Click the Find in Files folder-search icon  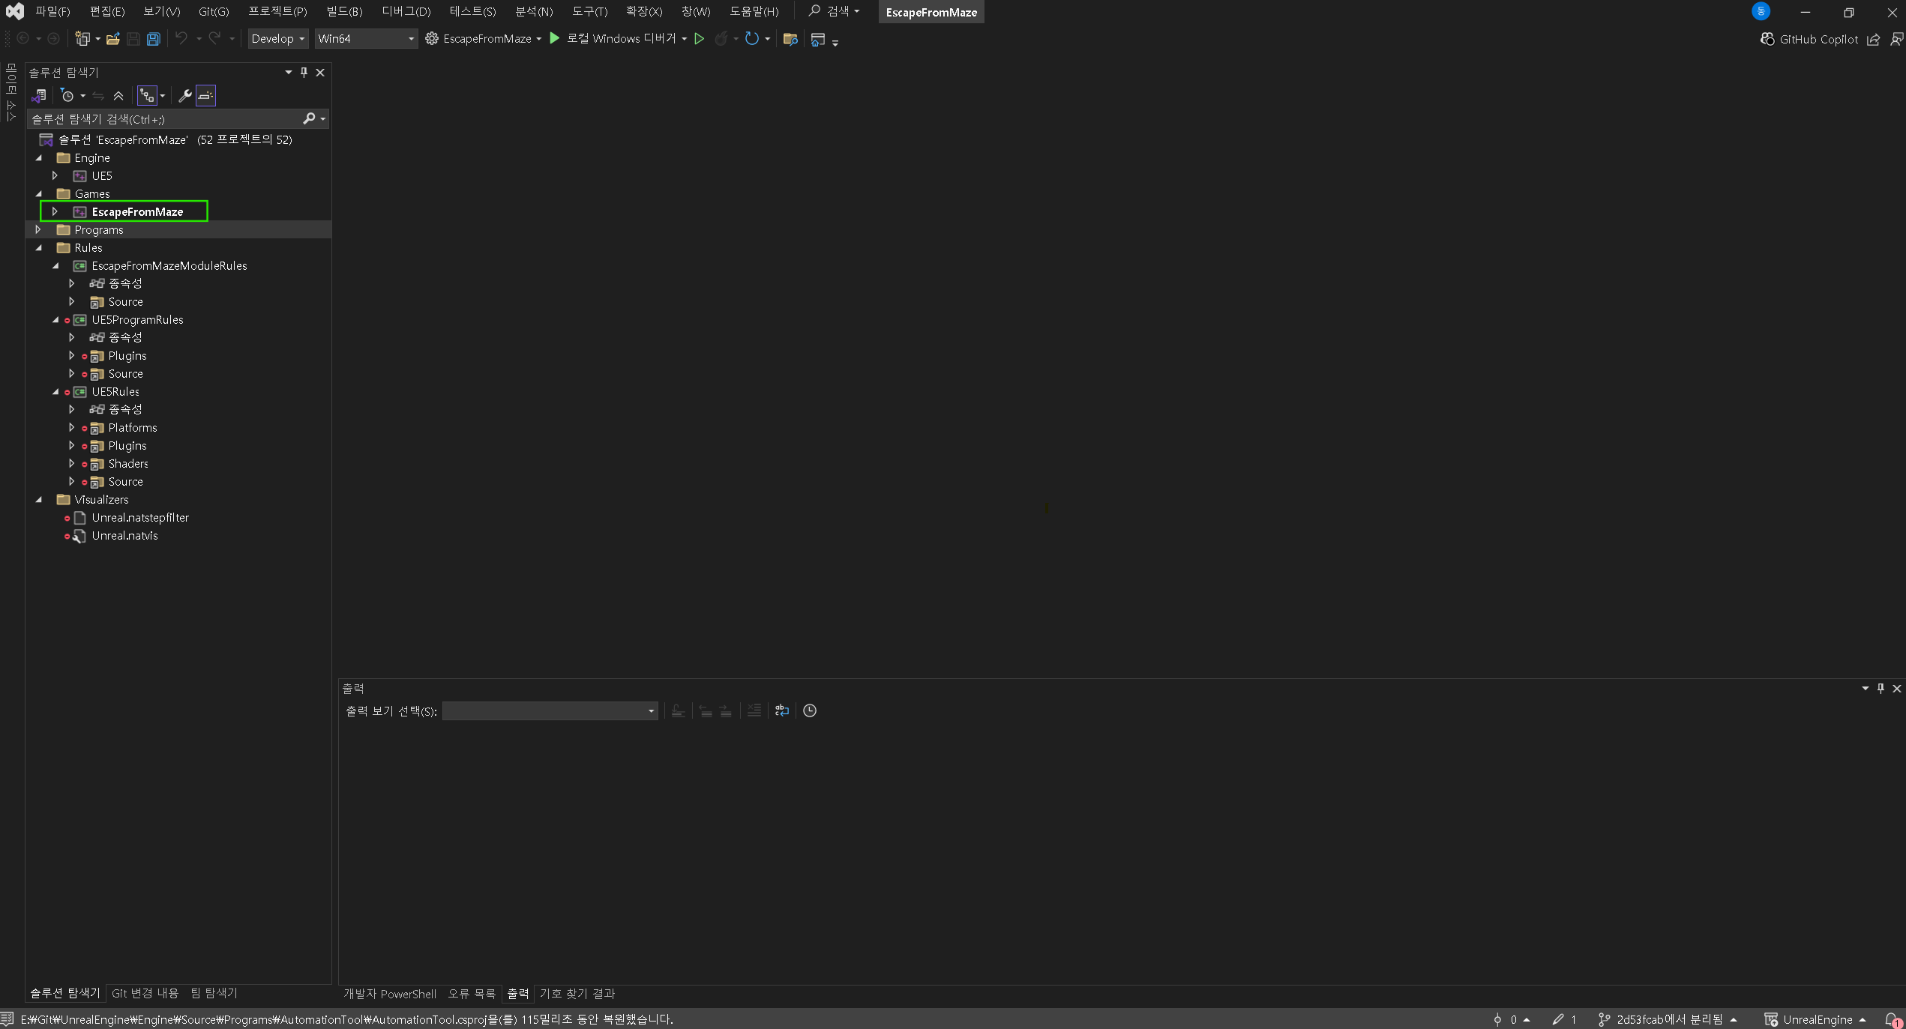click(x=790, y=39)
